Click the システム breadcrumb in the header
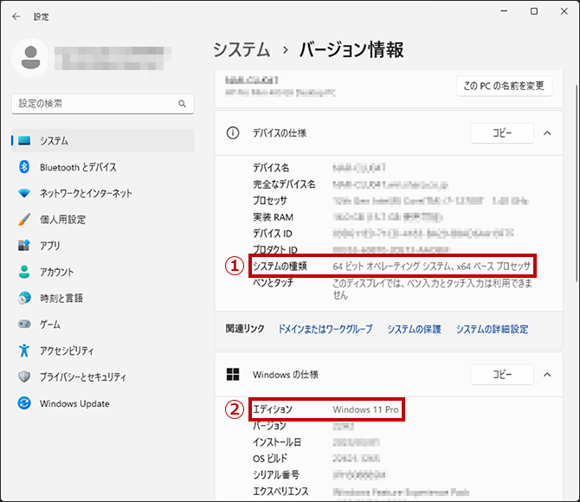This screenshot has height=502, width=580. [x=242, y=49]
